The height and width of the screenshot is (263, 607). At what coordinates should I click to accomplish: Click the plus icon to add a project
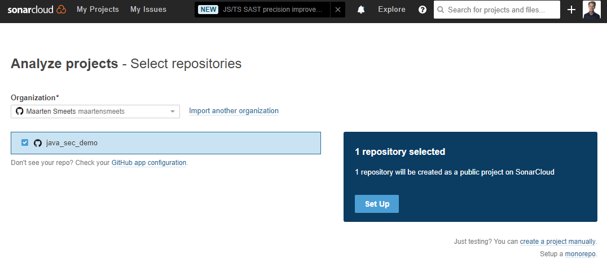pos(571,10)
